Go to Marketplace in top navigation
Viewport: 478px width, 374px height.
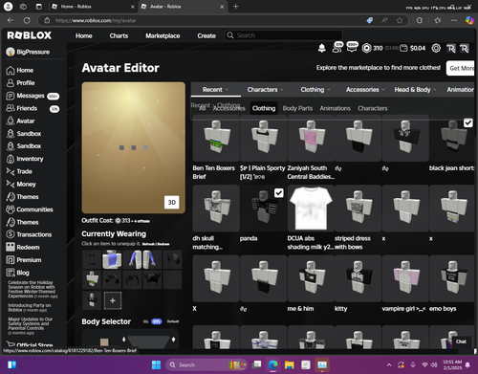click(163, 35)
